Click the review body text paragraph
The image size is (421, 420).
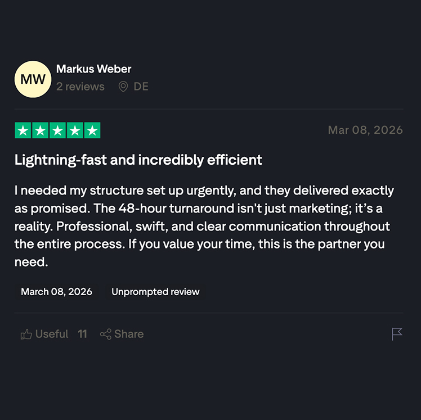pyautogui.click(x=204, y=226)
